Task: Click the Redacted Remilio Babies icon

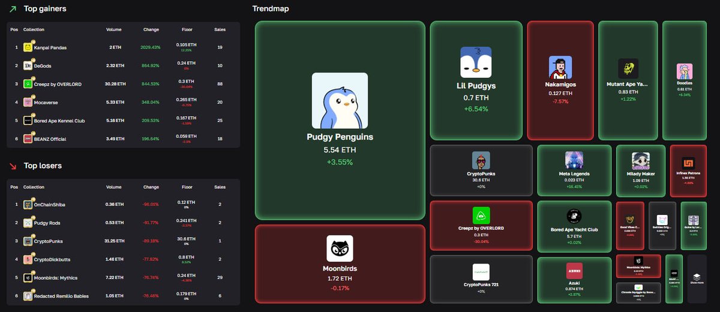Action: pos(28,296)
